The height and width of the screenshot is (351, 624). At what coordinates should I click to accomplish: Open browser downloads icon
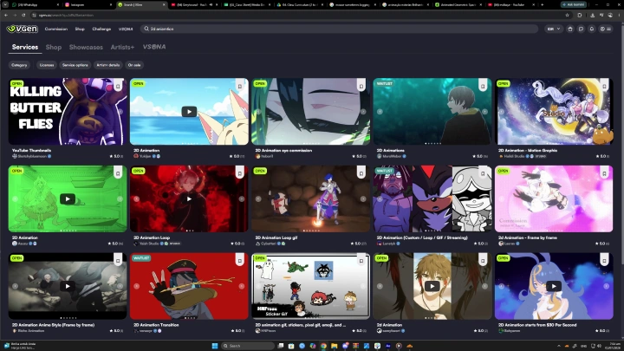tap(592, 15)
